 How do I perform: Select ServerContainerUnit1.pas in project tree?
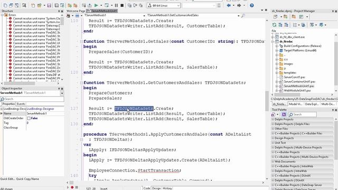coord(299,82)
